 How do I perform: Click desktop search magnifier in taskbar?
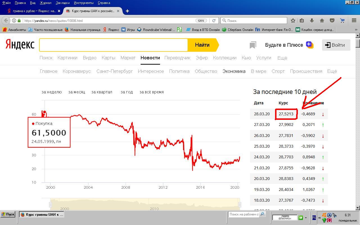click(x=262, y=214)
